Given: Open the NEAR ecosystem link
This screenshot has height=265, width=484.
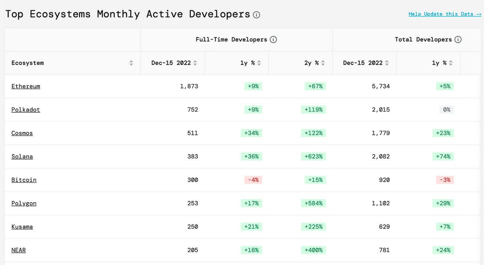Looking at the screenshot, I should coord(19,250).
